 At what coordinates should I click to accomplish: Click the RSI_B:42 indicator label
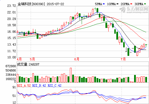39,85
